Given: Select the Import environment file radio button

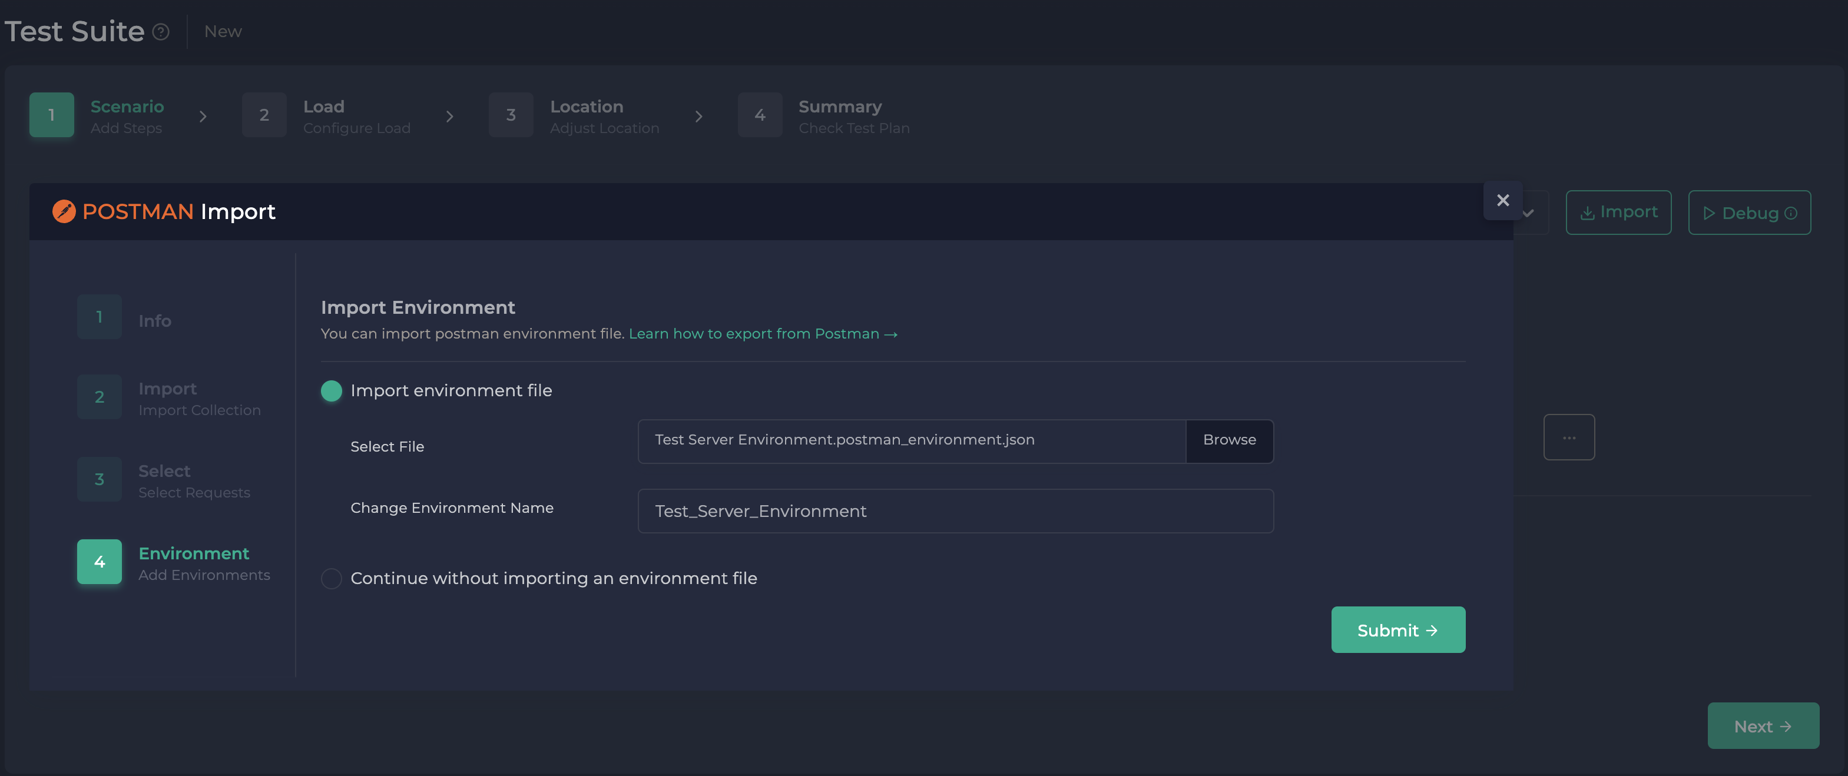Looking at the screenshot, I should tap(331, 391).
